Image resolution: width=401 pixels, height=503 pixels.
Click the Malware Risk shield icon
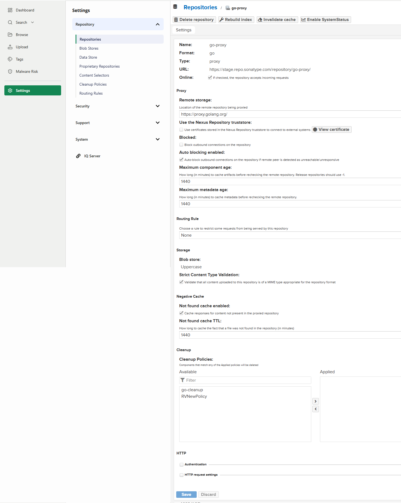point(10,71)
